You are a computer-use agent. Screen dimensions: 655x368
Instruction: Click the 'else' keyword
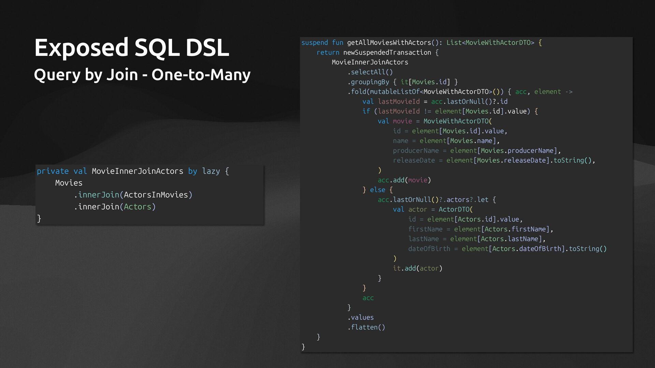pyautogui.click(x=377, y=190)
